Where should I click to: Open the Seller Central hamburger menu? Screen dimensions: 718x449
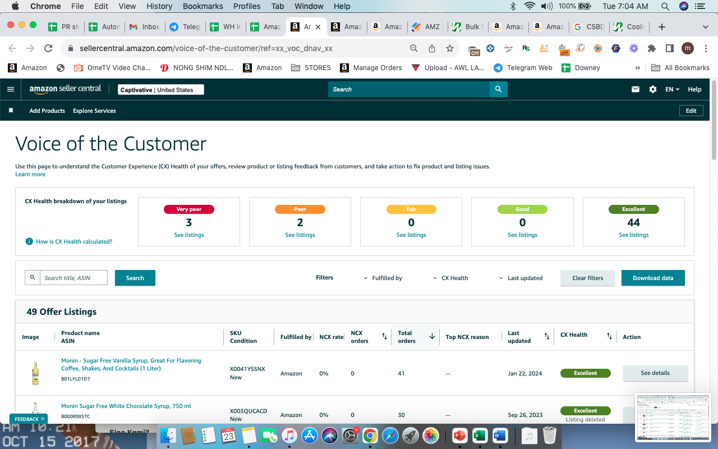pyautogui.click(x=11, y=89)
